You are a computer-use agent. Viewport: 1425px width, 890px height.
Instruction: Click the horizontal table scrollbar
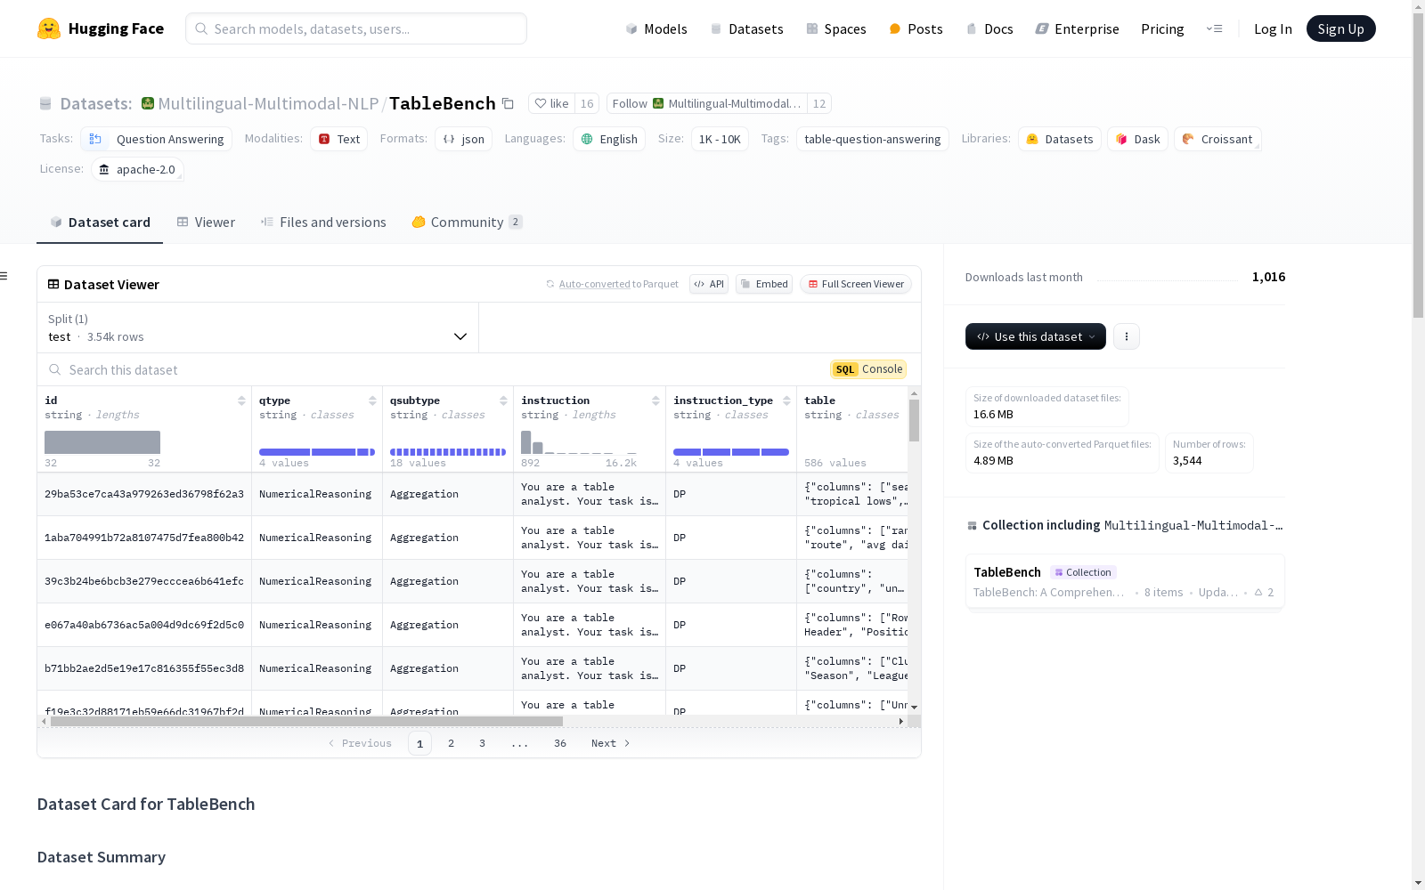pyautogui.click(x=307, y=721)
